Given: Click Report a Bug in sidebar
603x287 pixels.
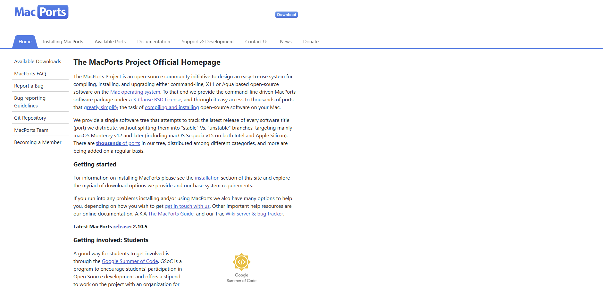Looking at the screenshot, I should 40,86.
